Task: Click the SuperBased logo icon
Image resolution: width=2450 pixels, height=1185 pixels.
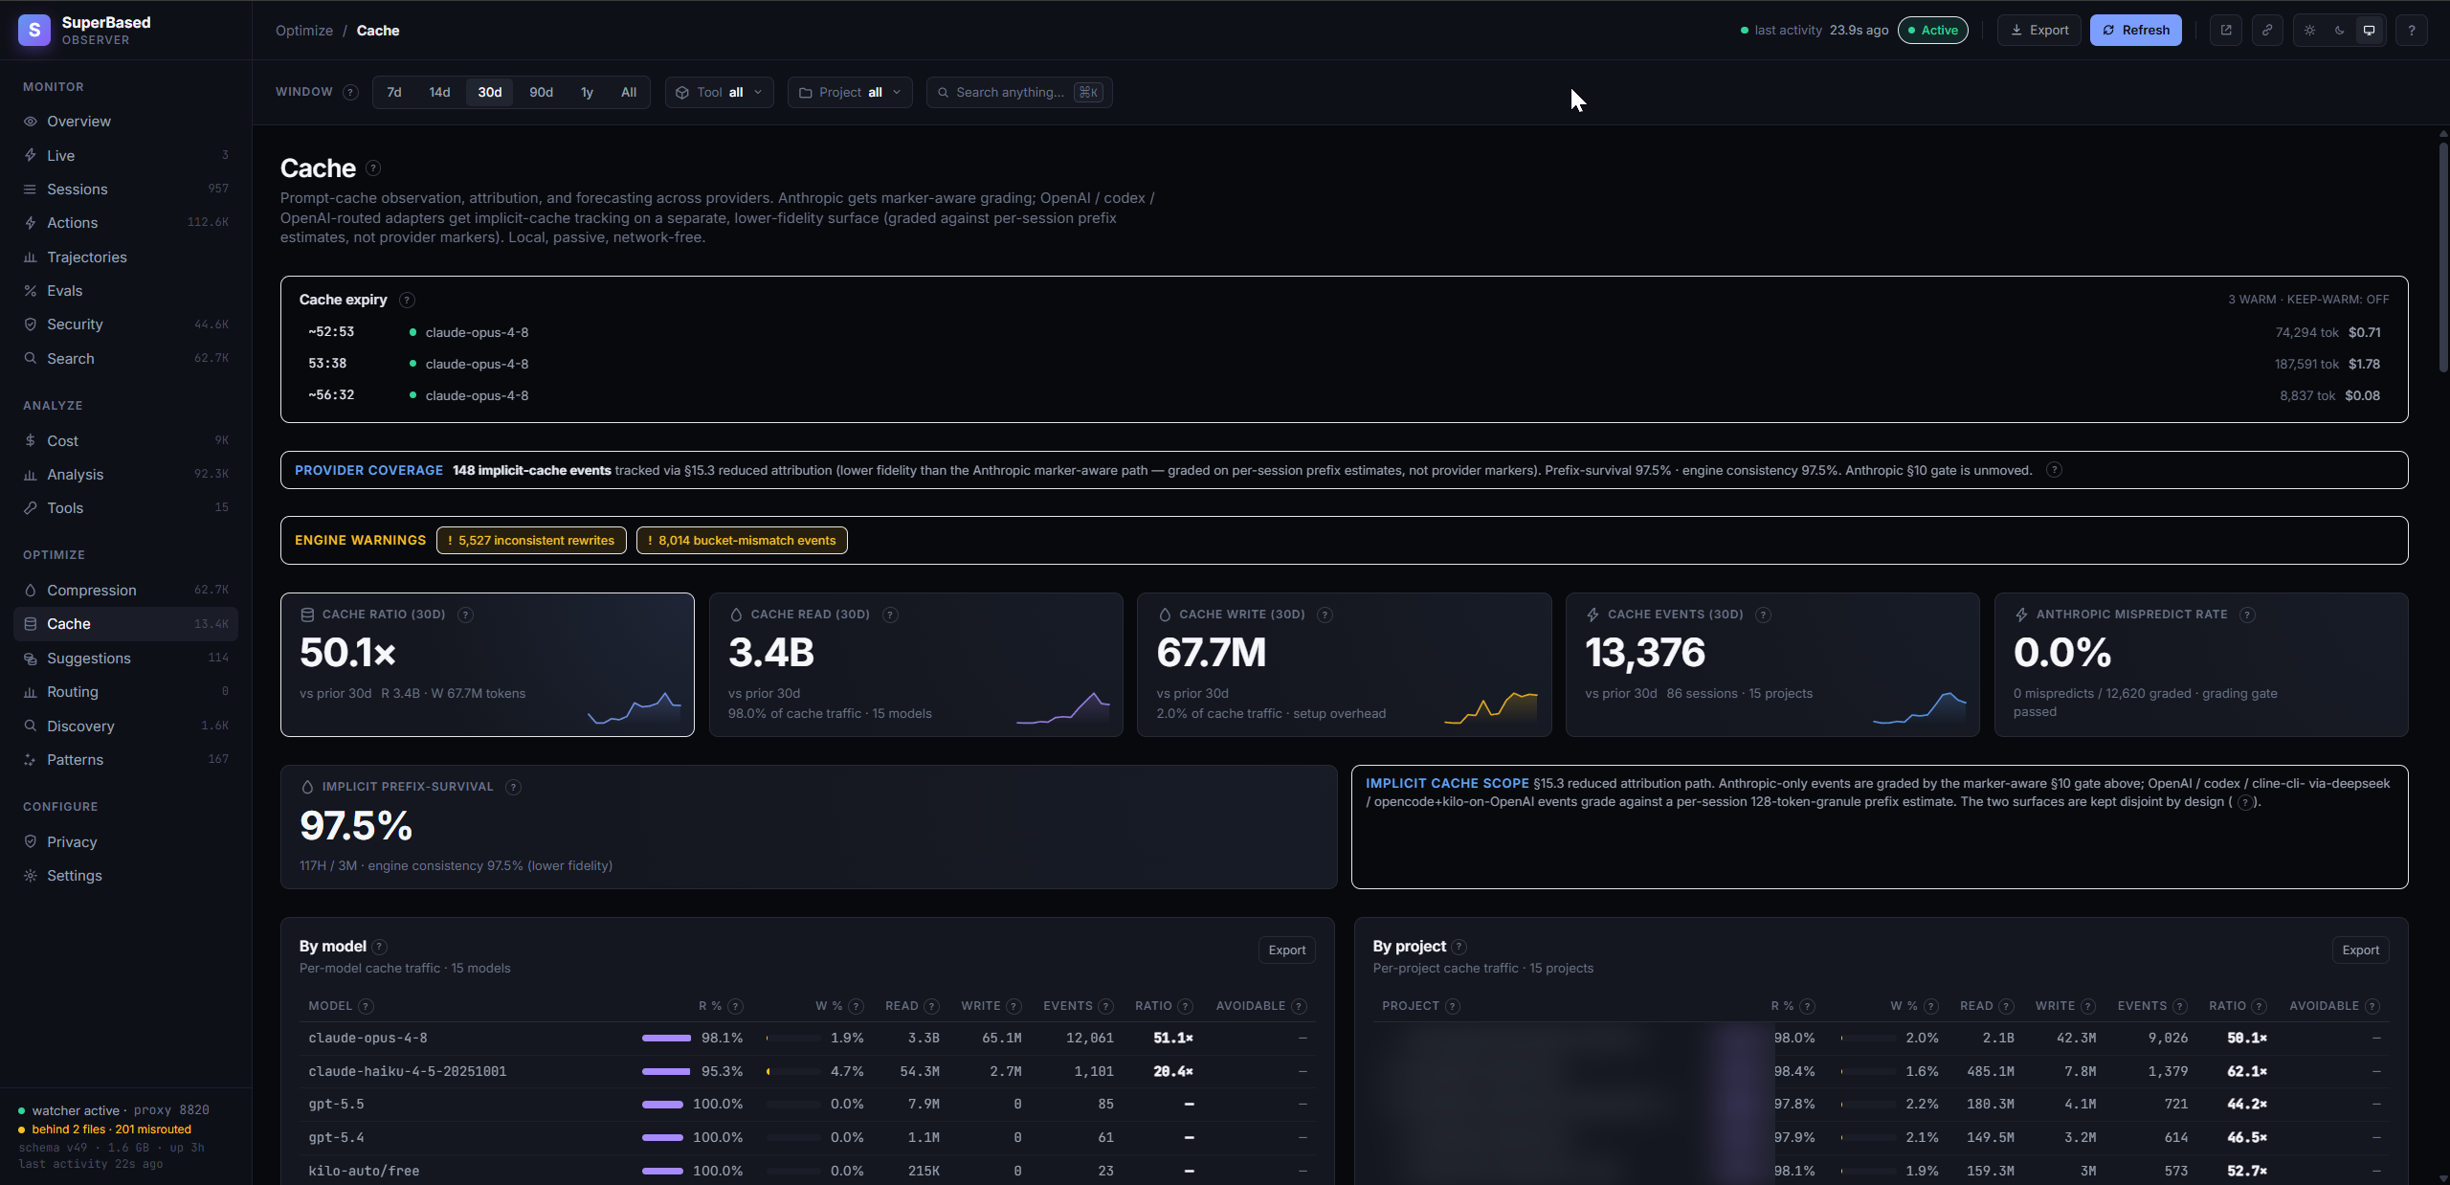Action: coord(34,31)
